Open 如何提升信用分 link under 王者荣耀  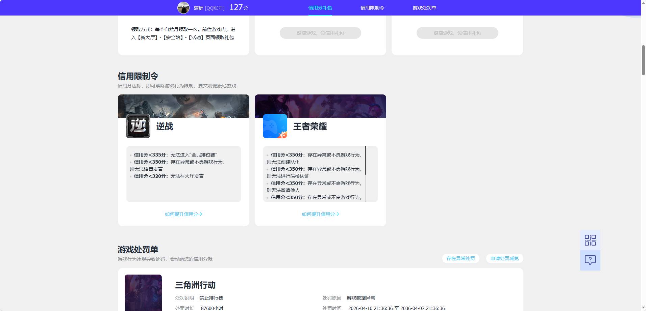click(320, 214)
